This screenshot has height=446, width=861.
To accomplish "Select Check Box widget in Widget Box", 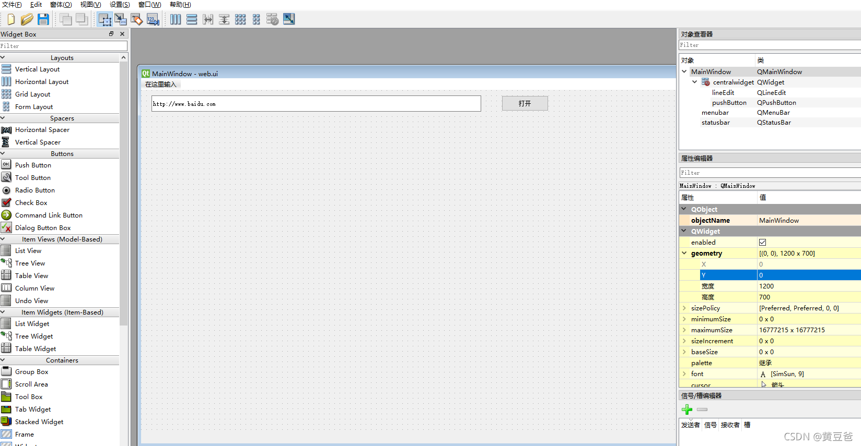I will tap(31, 202).
